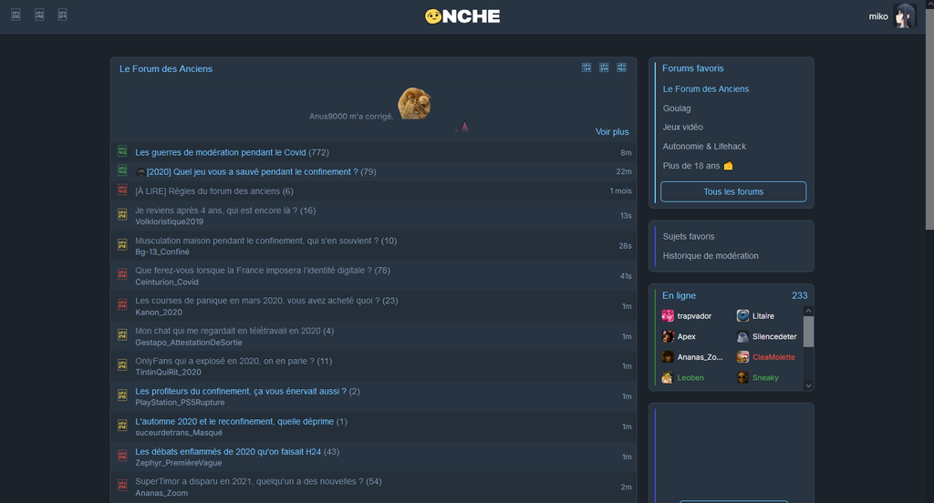
Task: Click the rightmost of three top-left header icons
Action: pos(62,15)
